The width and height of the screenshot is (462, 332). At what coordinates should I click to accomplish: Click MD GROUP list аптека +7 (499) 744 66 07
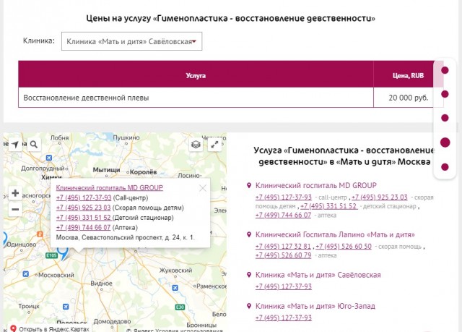283,215
